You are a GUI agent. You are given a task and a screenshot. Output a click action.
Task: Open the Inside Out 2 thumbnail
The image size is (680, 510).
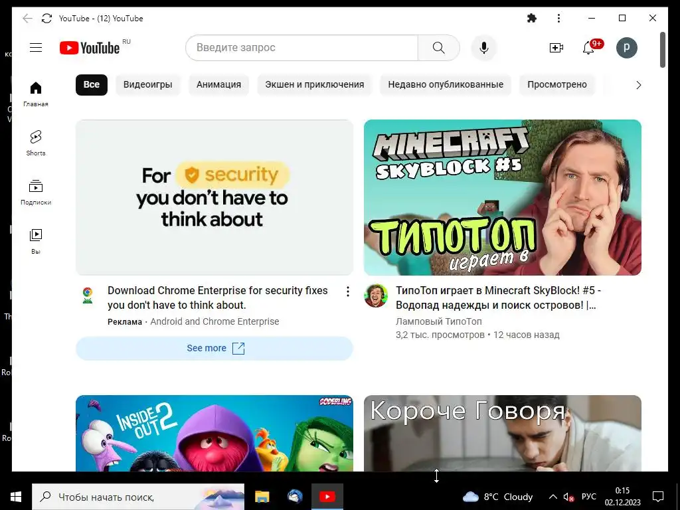click(214, 433)
